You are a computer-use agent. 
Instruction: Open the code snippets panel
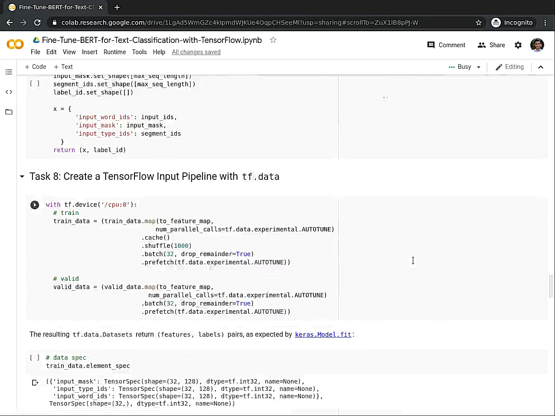pyautogui.click(x=9, y=92)
